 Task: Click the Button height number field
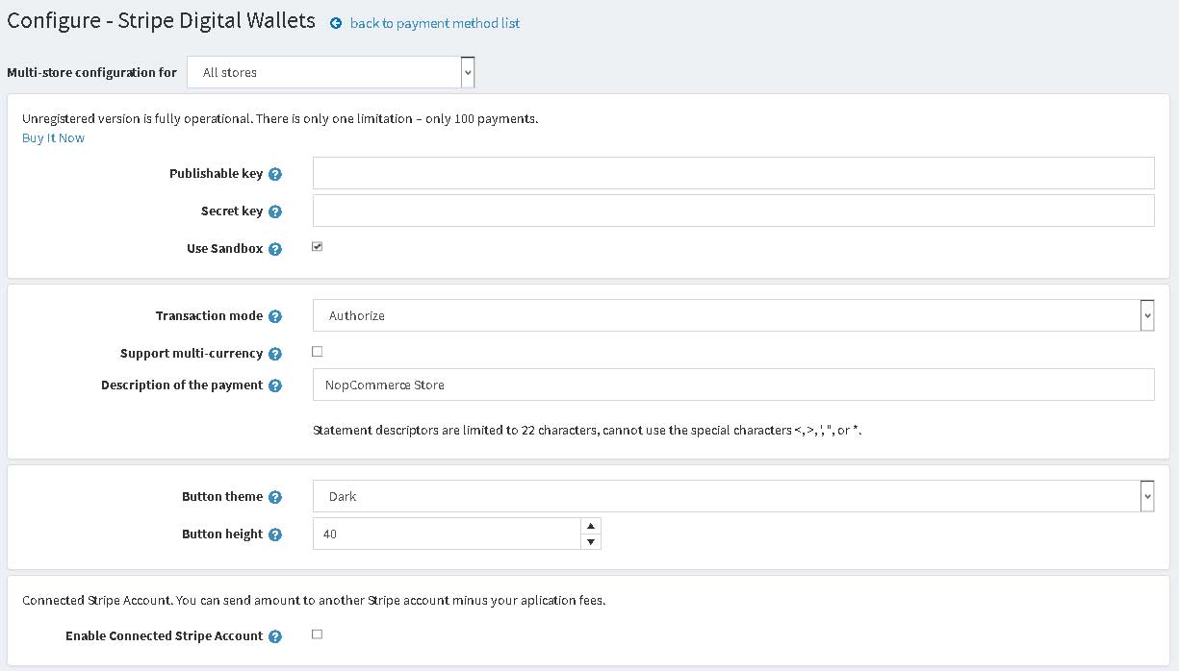447,534
